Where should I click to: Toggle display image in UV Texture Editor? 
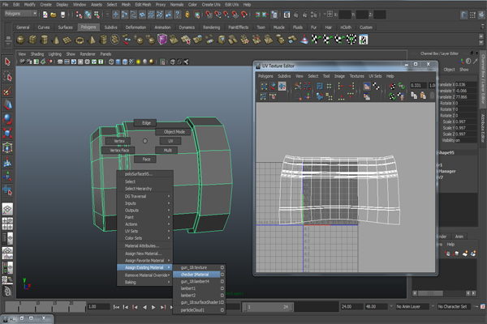[367, 86]
